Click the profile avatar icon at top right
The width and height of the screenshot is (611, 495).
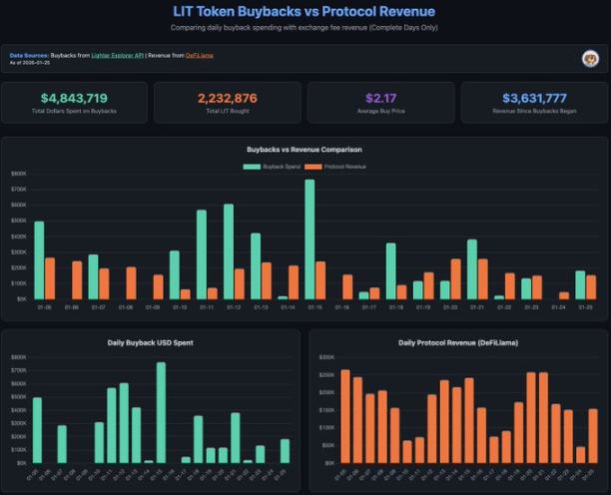[590, 58]
